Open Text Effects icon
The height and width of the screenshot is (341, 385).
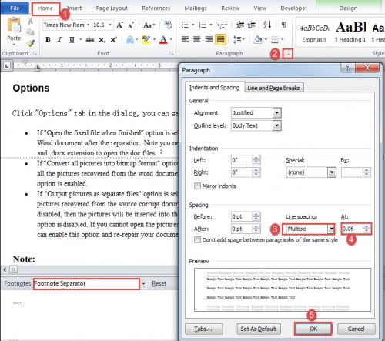tap(130, 39)
